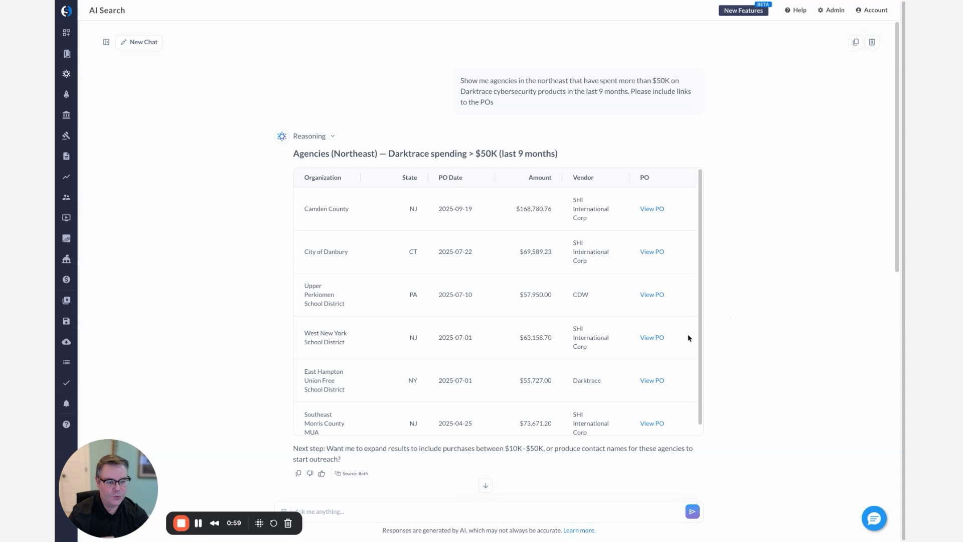Open the Camden County View PO link
Image resolution: width=963 pixels, height=542 pixels.
pyautogui.click(x=652, y=209)
